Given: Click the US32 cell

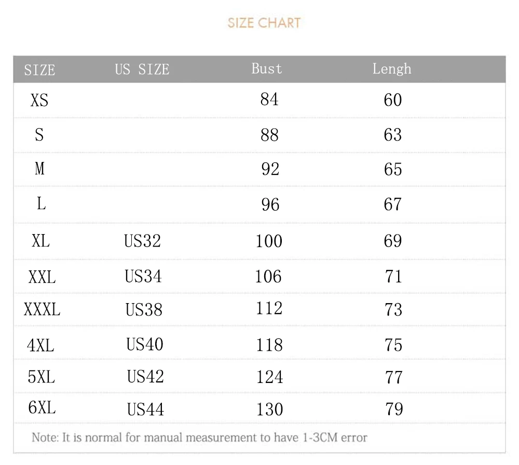Looking at the screenshot, I should point(142,241).
